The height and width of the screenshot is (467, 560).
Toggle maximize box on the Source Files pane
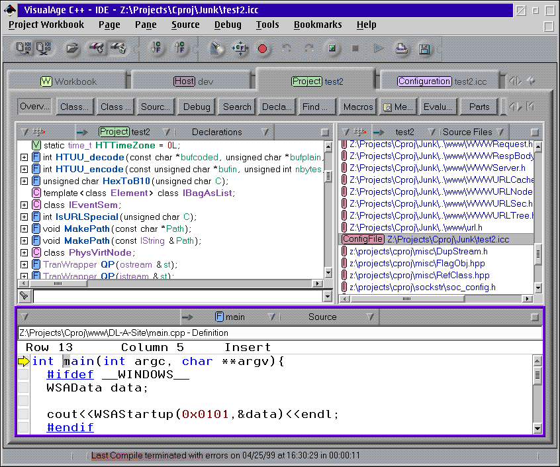click(x=535, y=132)
